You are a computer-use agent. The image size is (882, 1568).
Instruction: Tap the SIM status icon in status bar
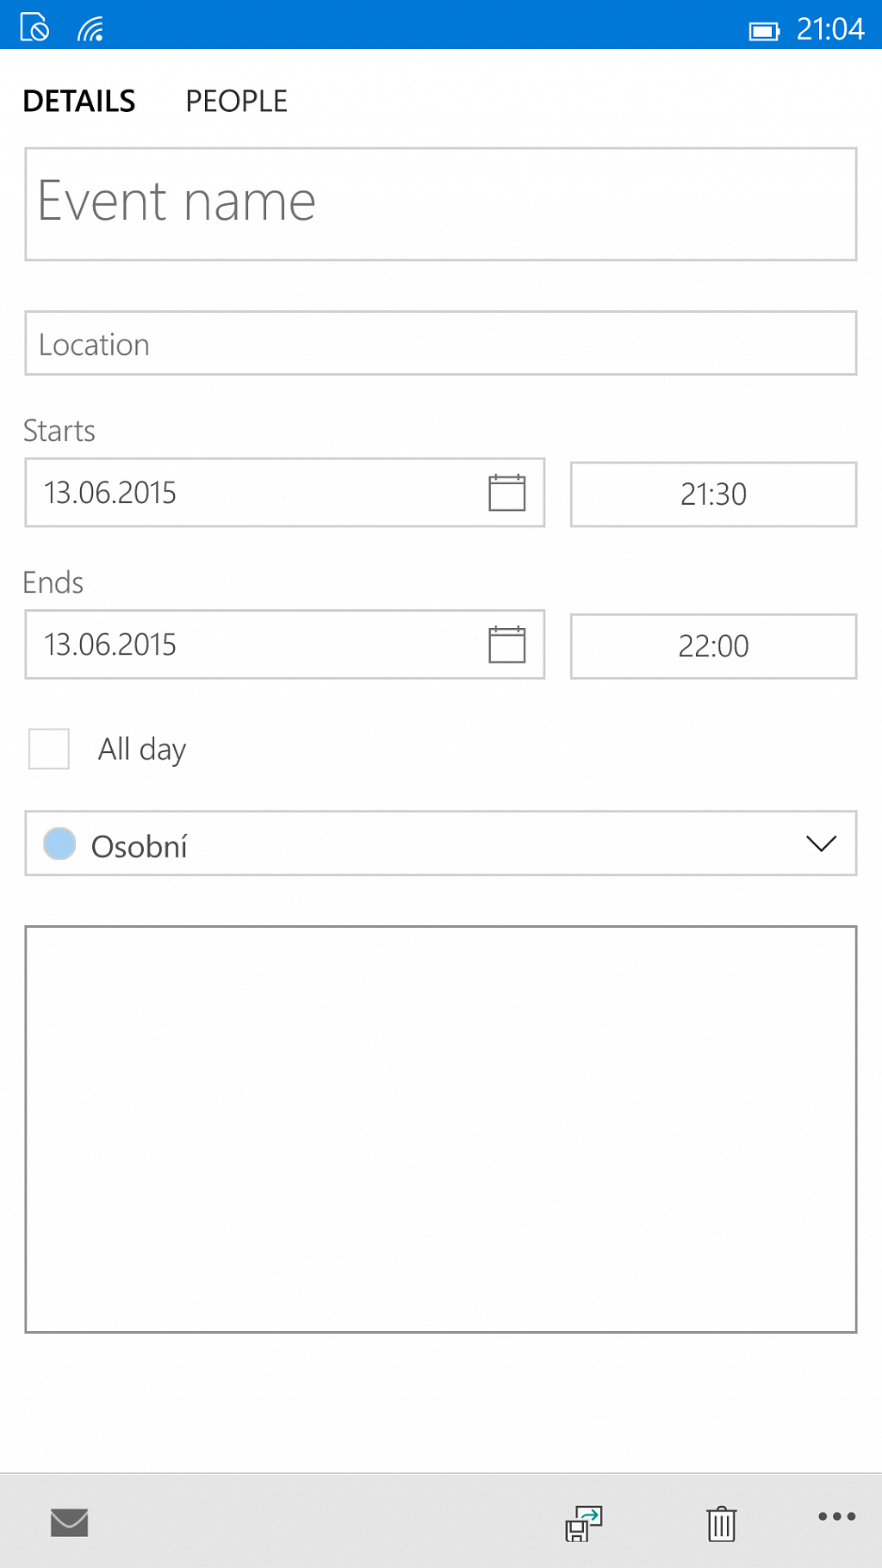pyautogui.click(x=34, y=28)
